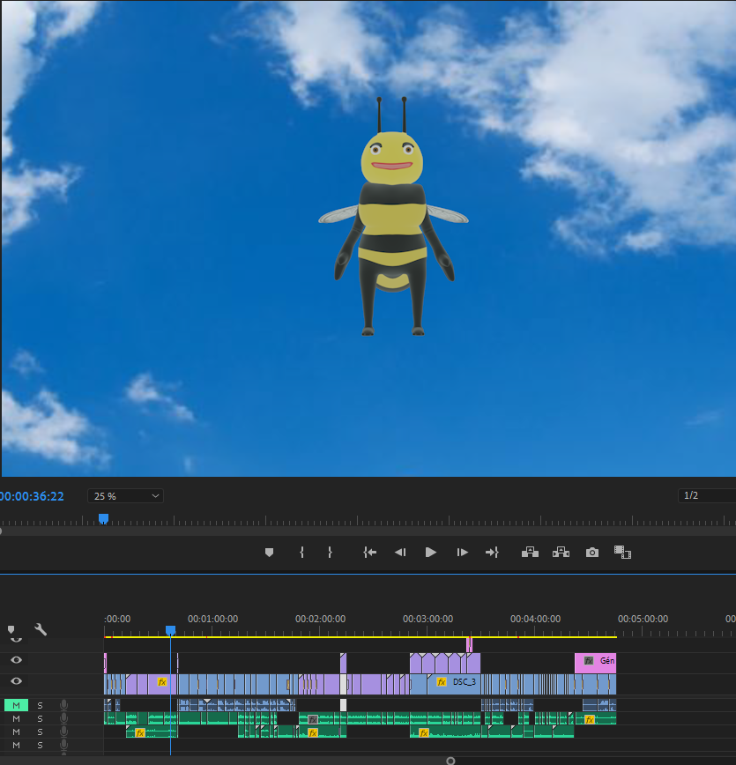This screenshot has height=765, width=736.
Task: Unmute the first audio track (green M)
Action: coord(16,705)
